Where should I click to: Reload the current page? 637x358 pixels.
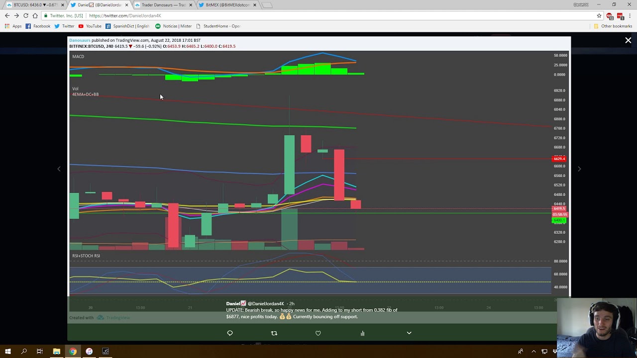(26, 15)
